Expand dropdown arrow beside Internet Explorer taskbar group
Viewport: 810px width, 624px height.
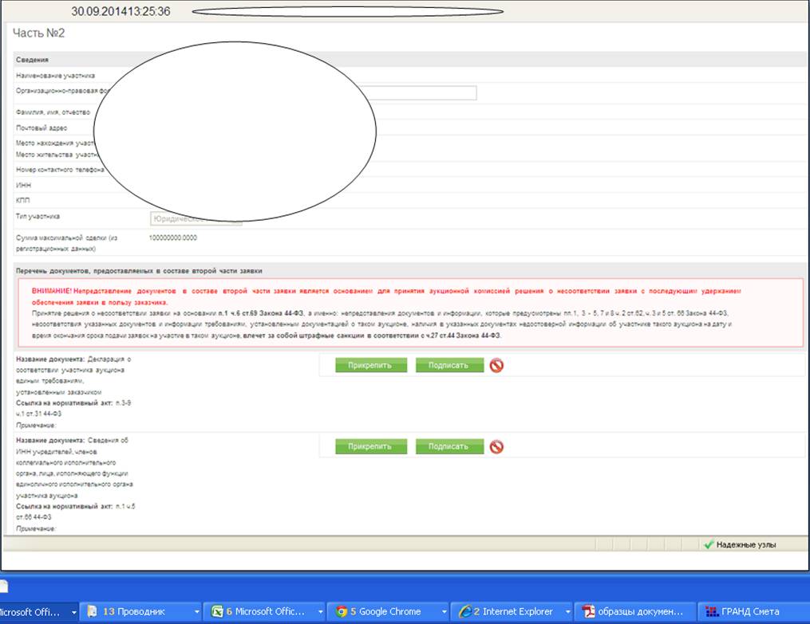(x=568, y=612)
